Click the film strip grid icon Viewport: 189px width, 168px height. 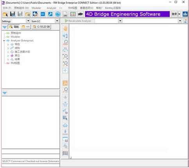(65, 153)
